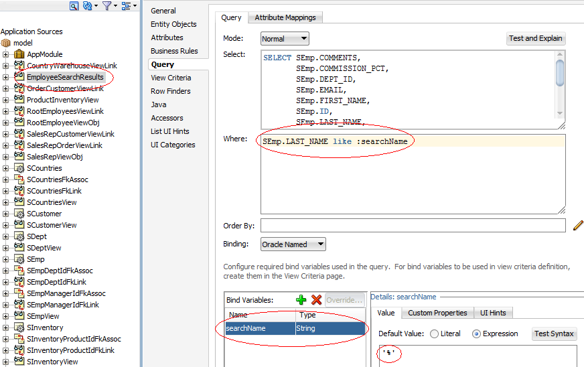Open the Binding dropdown Oracle Named
Viewport: 584px width, 367px height.
point(293,244)
